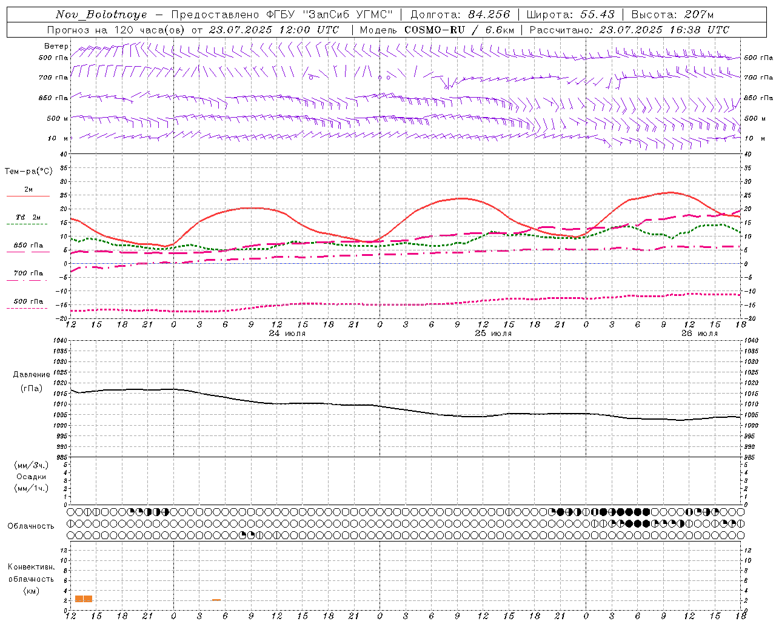Click the 'Ветер' wind panel label
The width and height of the screenshot is (776, 621).
coord(56,46)
